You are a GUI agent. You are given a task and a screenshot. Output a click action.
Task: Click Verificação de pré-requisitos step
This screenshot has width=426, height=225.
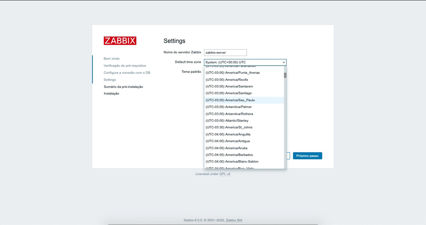[125, 65]
